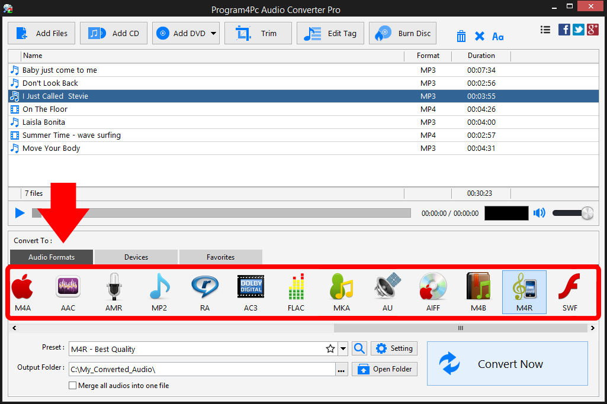607x404 pixels.
Task: Switch to the Devices tab
Action: click(x=136, y=257)
